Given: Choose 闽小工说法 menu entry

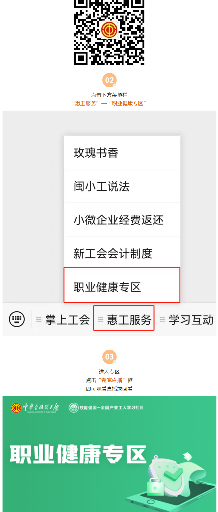Looking at the screenshot, I should point(122,186).
